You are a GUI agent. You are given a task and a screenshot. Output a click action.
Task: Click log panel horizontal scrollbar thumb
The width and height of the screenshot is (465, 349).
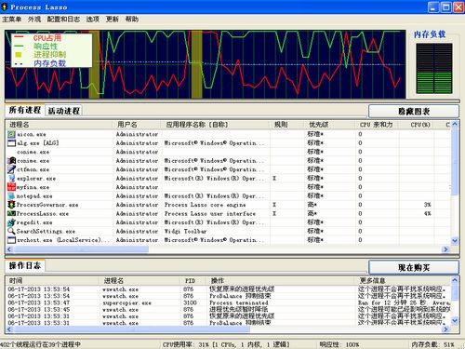(131, 329)
